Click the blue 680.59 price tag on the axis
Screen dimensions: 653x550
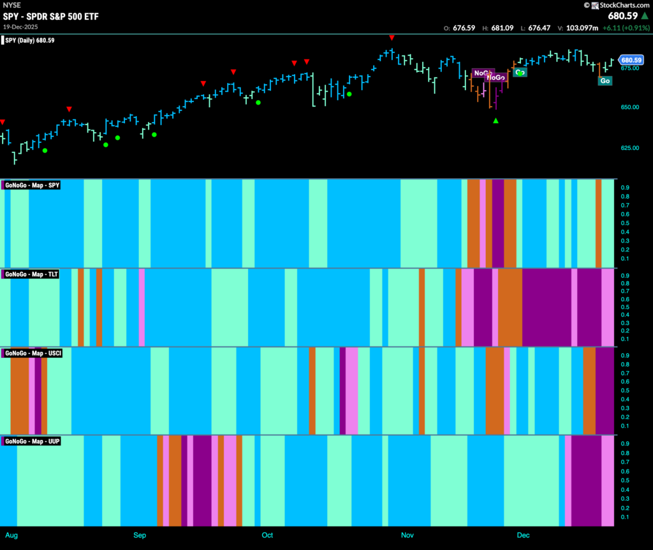coord(631,60)
